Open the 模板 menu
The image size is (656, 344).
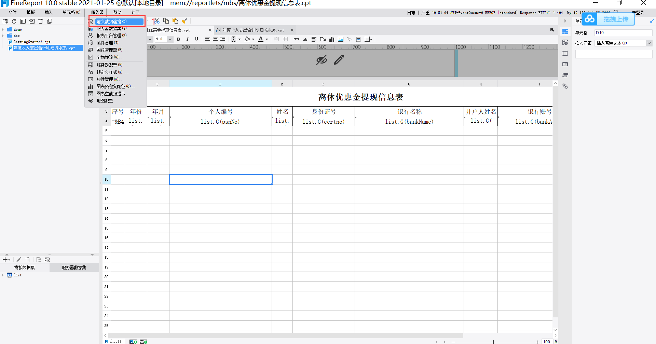(x=31, y=12)
